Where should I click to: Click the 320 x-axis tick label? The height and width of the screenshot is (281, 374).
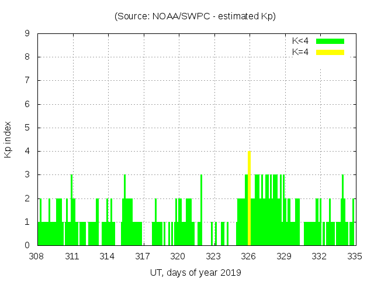point(178,256)
